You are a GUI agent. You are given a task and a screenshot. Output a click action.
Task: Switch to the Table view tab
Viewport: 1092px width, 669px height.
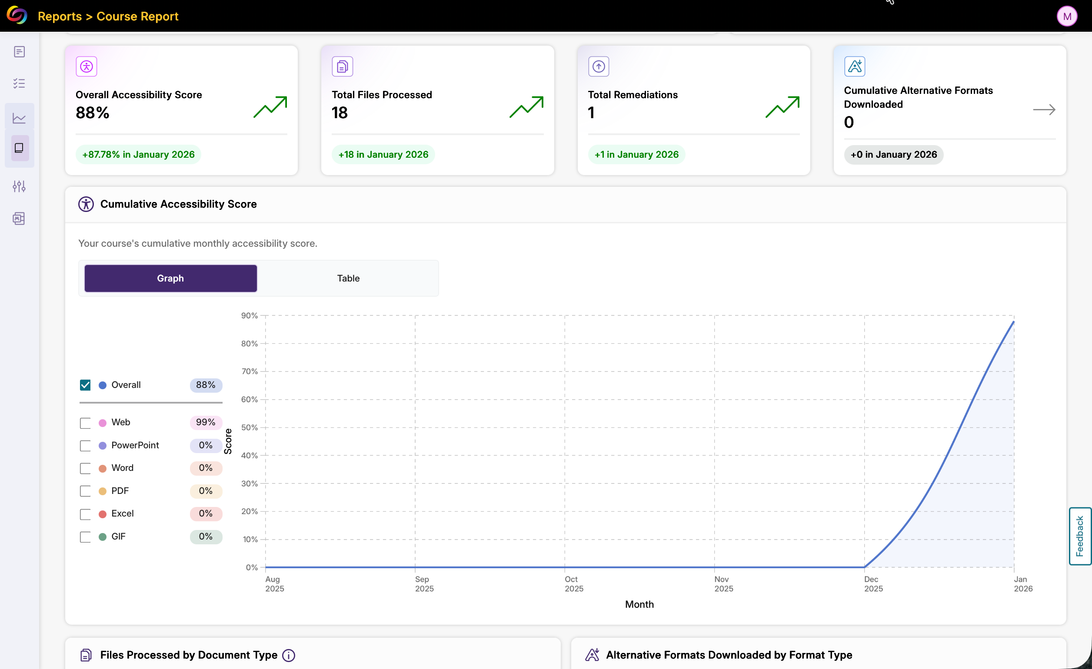point(348,278)
